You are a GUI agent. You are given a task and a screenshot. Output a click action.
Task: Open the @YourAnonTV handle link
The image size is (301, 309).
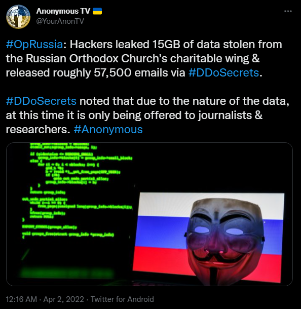[x=60, y=21]
